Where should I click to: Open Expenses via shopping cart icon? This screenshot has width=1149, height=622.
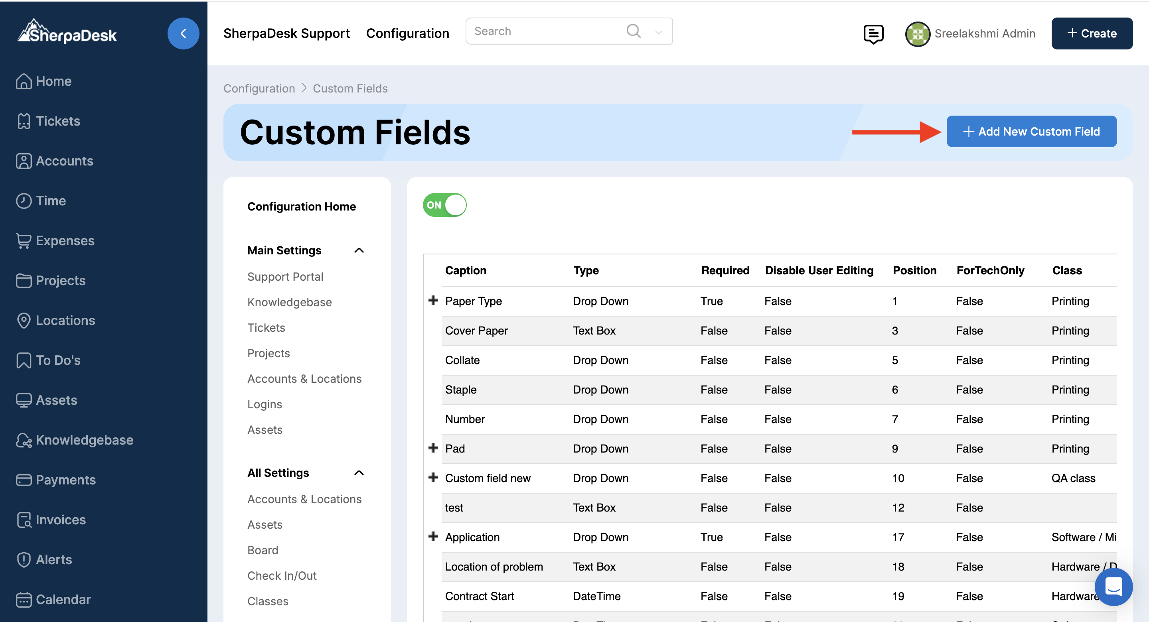pyautogui.click(x=24, y=241)
